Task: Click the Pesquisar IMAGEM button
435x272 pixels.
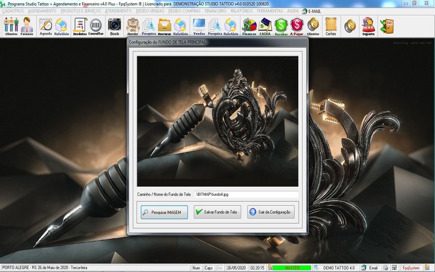Action: point(164,212)
